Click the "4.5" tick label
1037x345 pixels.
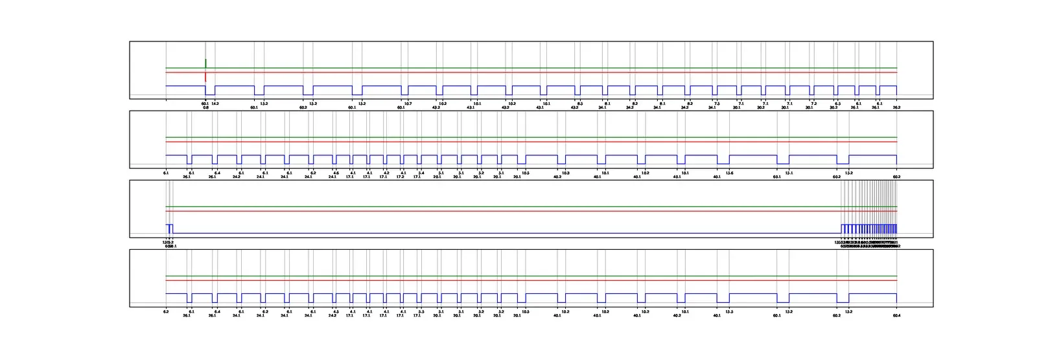(336, 311)
